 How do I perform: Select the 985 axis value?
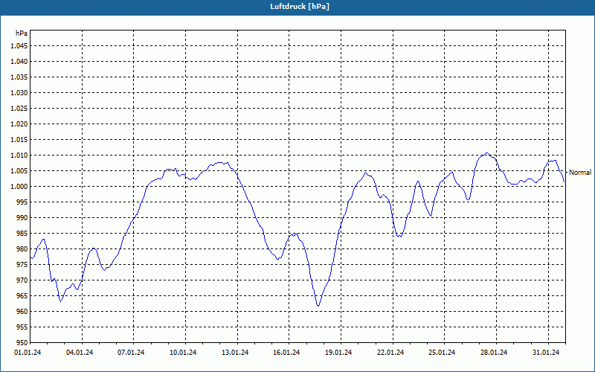pos(22,234)
